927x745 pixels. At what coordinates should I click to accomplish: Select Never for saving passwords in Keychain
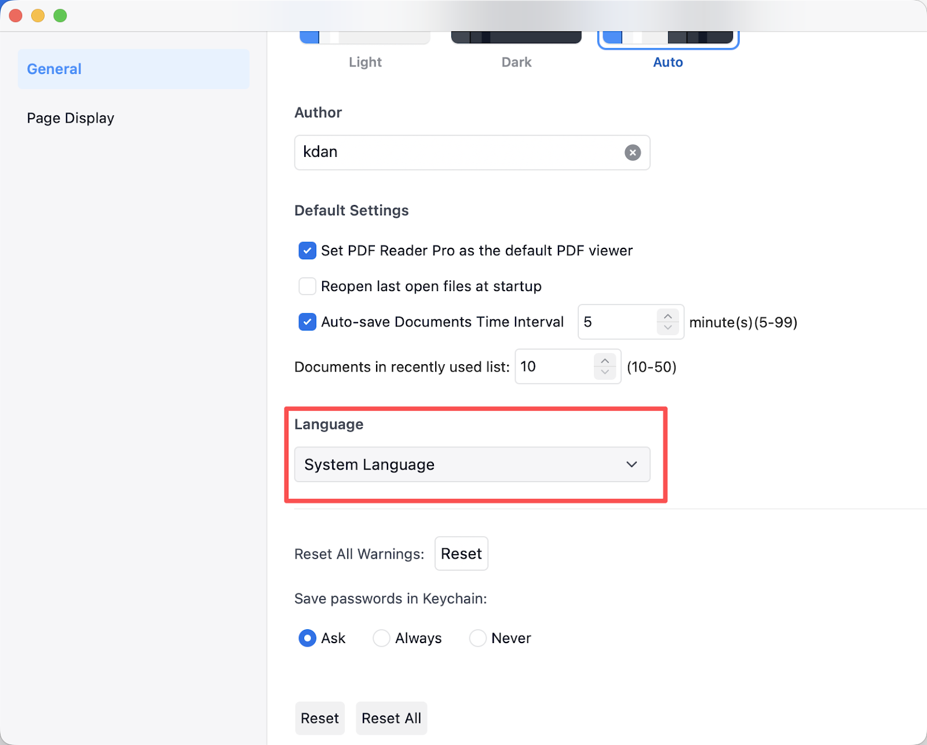coord(477,638)
